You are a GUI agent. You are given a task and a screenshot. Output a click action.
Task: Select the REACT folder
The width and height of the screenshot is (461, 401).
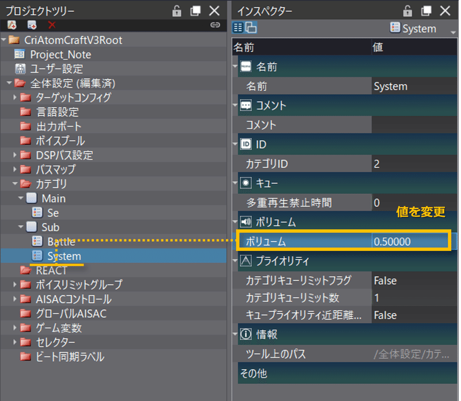point(51,271)
